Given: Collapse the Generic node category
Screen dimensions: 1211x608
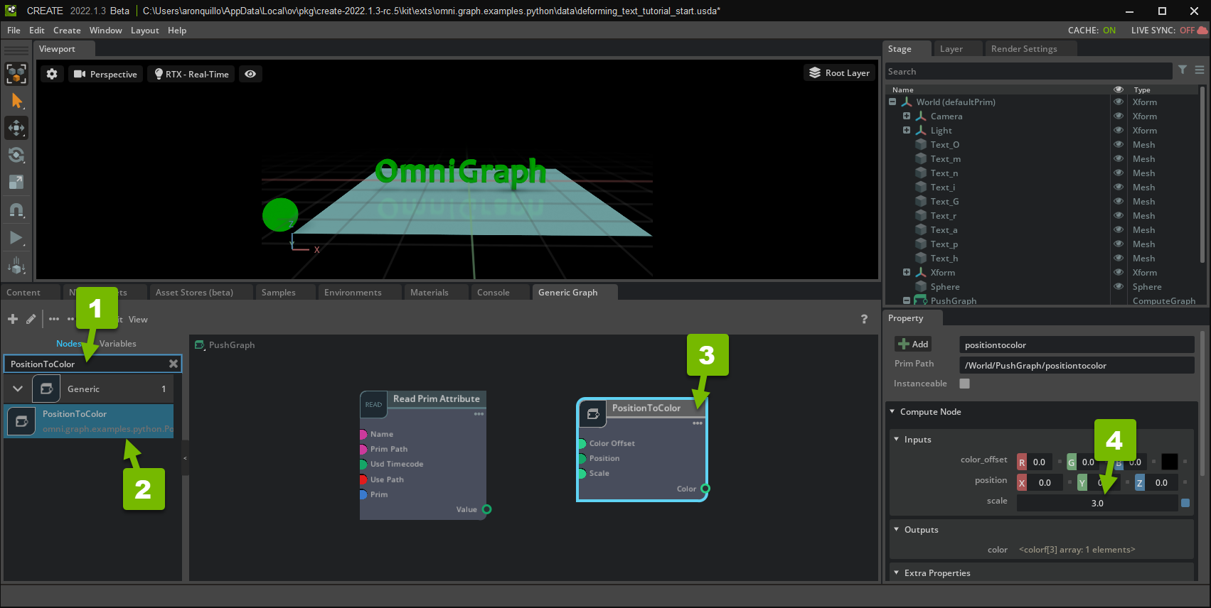Looking at the screenshot, I should point(18,389).
